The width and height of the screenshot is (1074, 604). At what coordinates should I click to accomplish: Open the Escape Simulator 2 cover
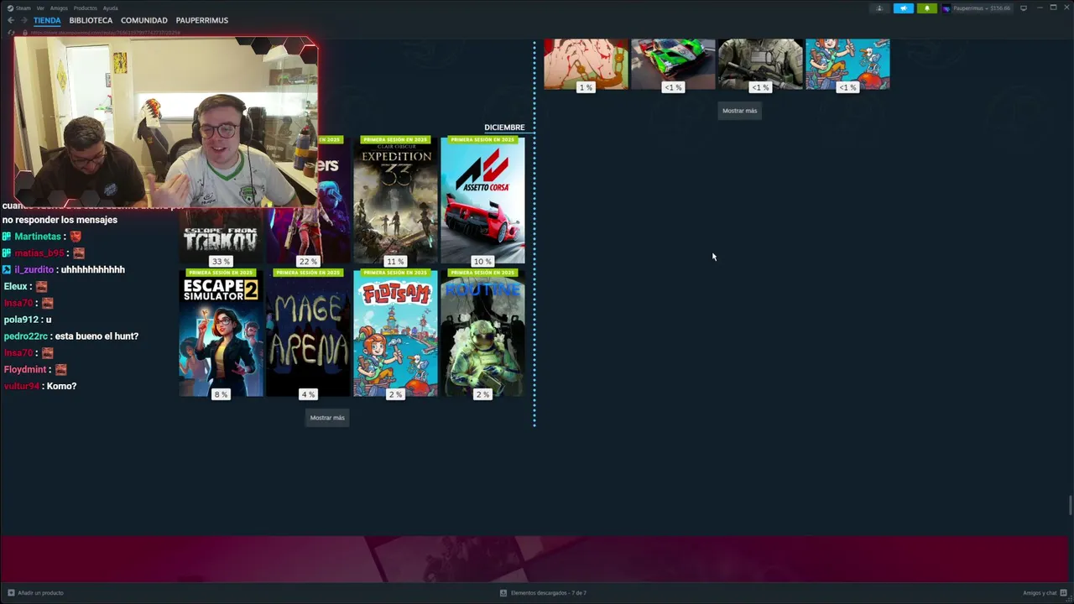point(222,333)
